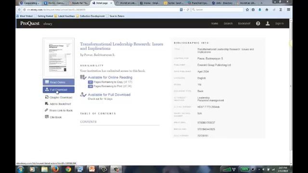Image resolution: width=308 pixels, height=173 pixels.
Task: Click the browser home icon
Action: pyautogui.click(x=267, y=10)
